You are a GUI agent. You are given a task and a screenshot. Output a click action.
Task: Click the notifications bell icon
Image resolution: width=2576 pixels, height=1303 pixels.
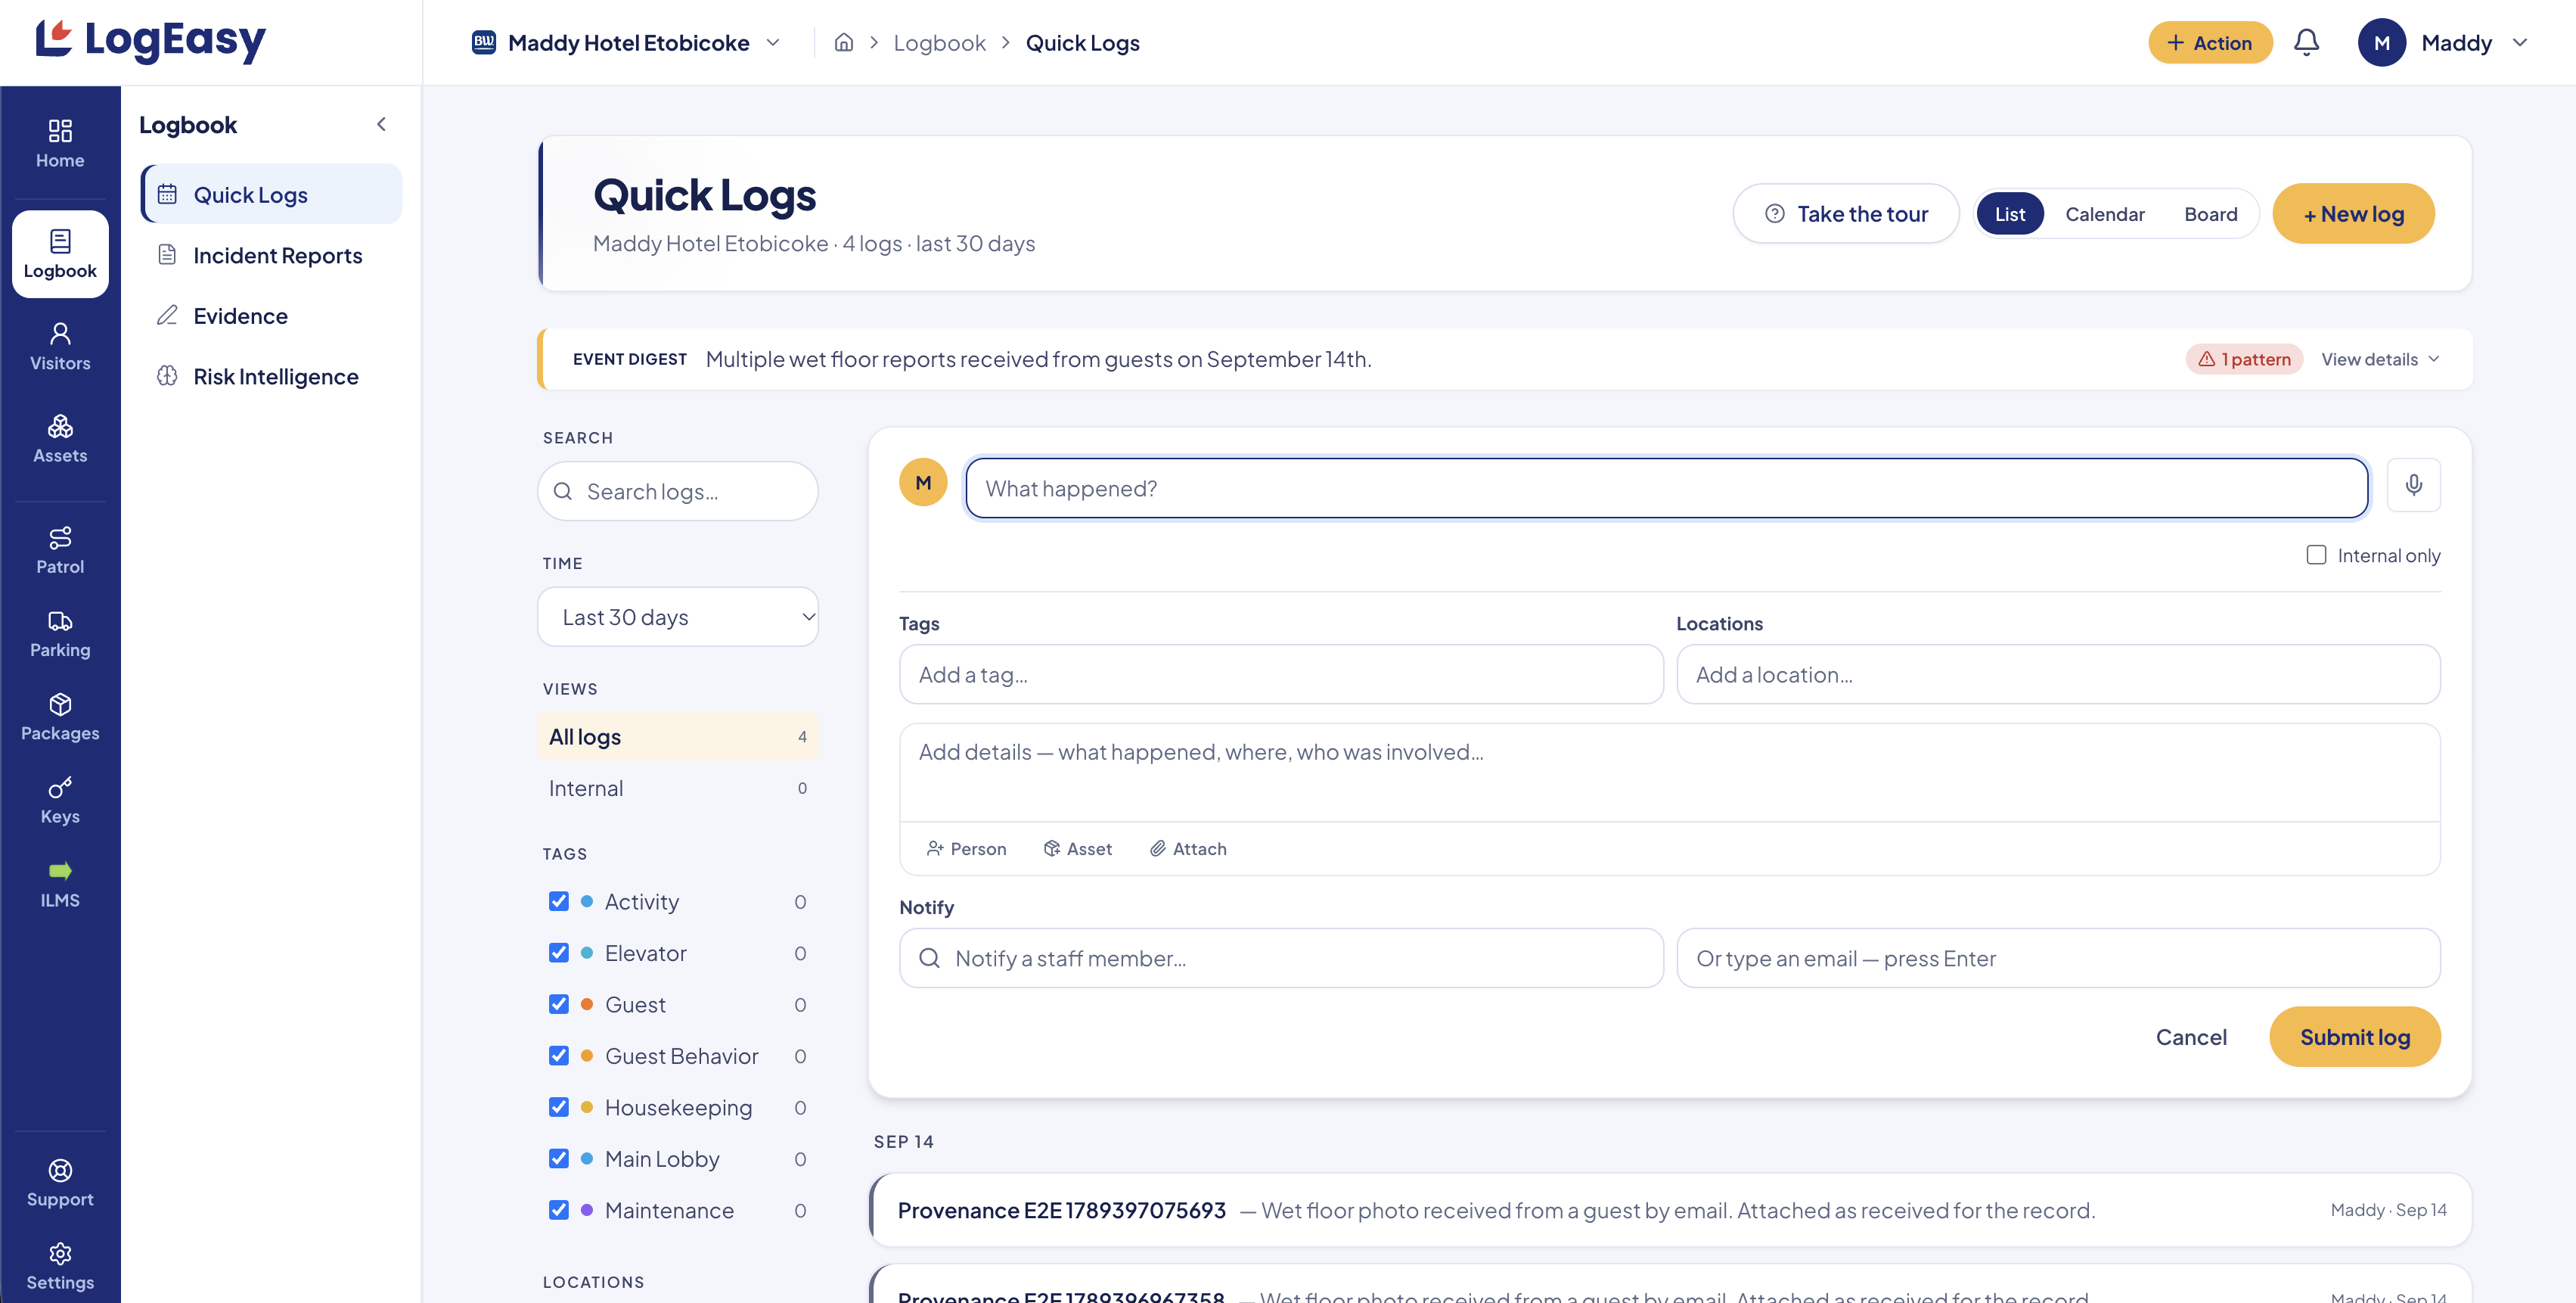point(2306,42)
